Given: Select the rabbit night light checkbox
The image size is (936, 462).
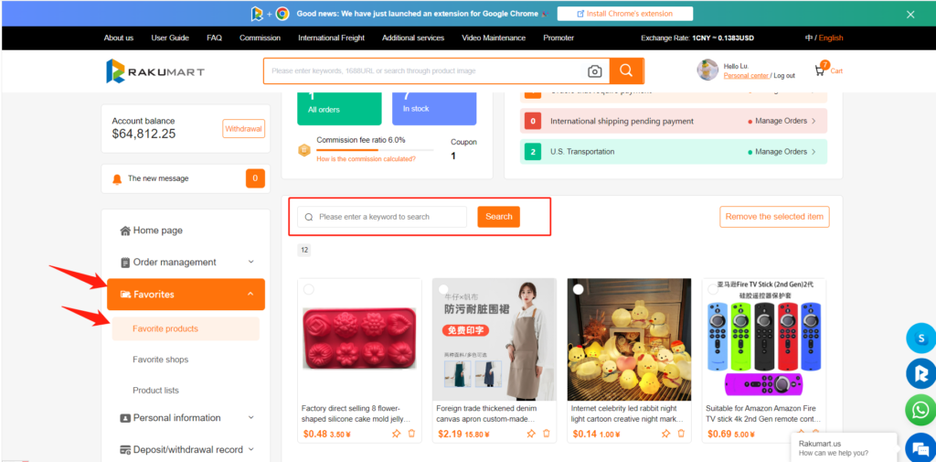Looking at the screenshot, I should pyautogui.click(x=578, y=289).
